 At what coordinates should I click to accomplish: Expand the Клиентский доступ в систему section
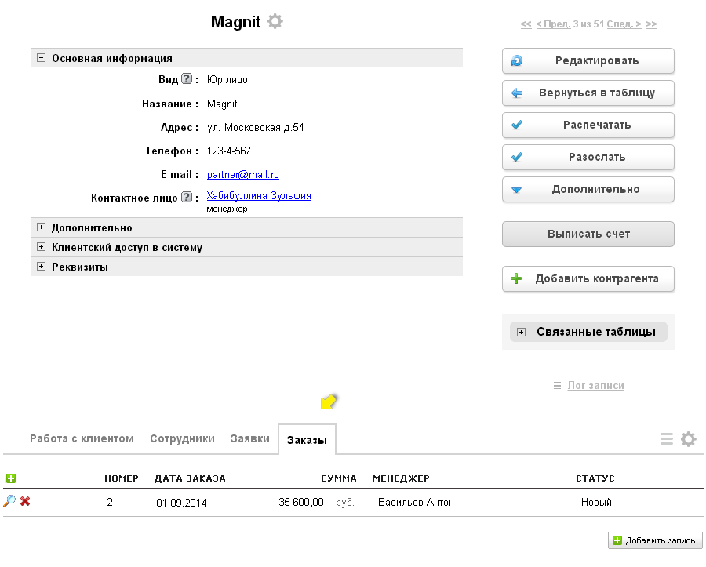click(41, 247)
